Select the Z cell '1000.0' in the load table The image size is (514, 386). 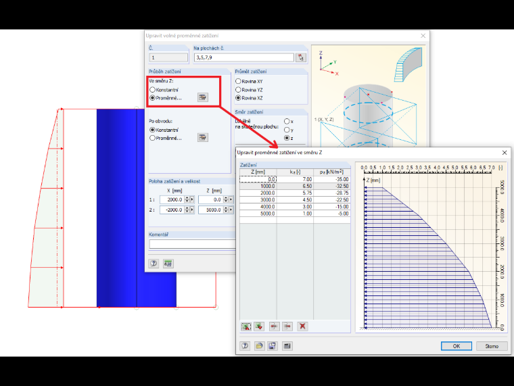click(x=258, y=186)
